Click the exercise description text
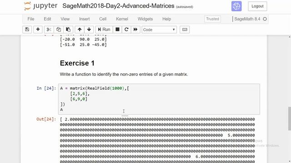The height and width of the screenshot is (163, 291). tap(124, 74)
